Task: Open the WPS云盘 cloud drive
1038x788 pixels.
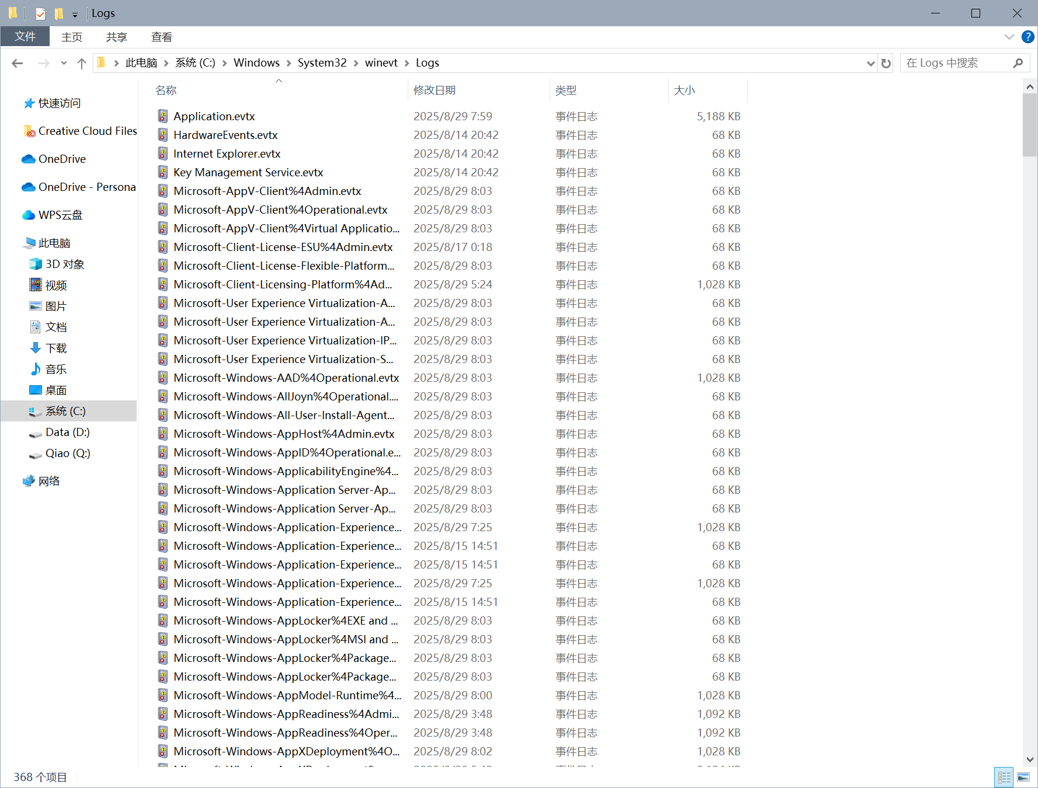Action: pos(60,215)
